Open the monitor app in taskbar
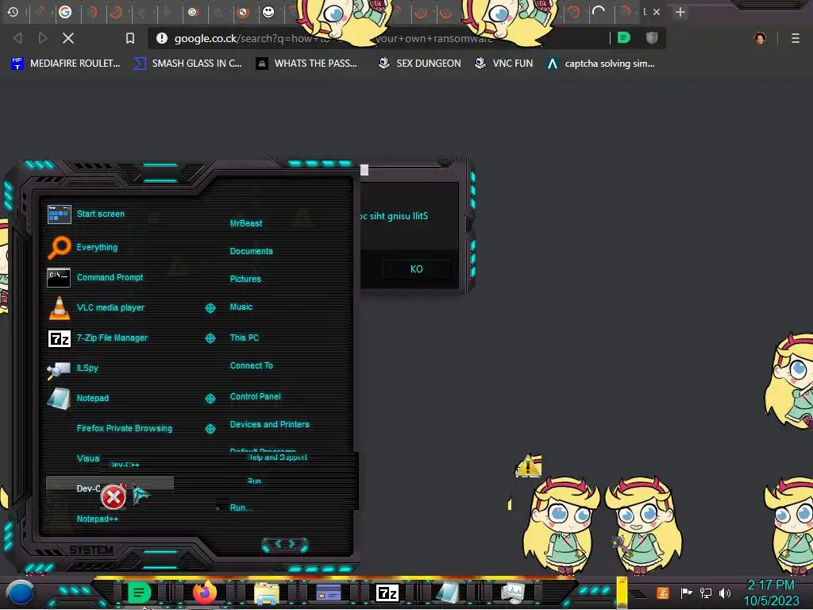The height and width of the screenshot is (610, 813). [513, 593]
